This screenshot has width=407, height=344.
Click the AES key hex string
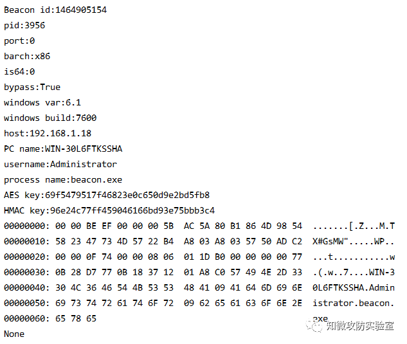pyautogui.click(x=127, y=195)
